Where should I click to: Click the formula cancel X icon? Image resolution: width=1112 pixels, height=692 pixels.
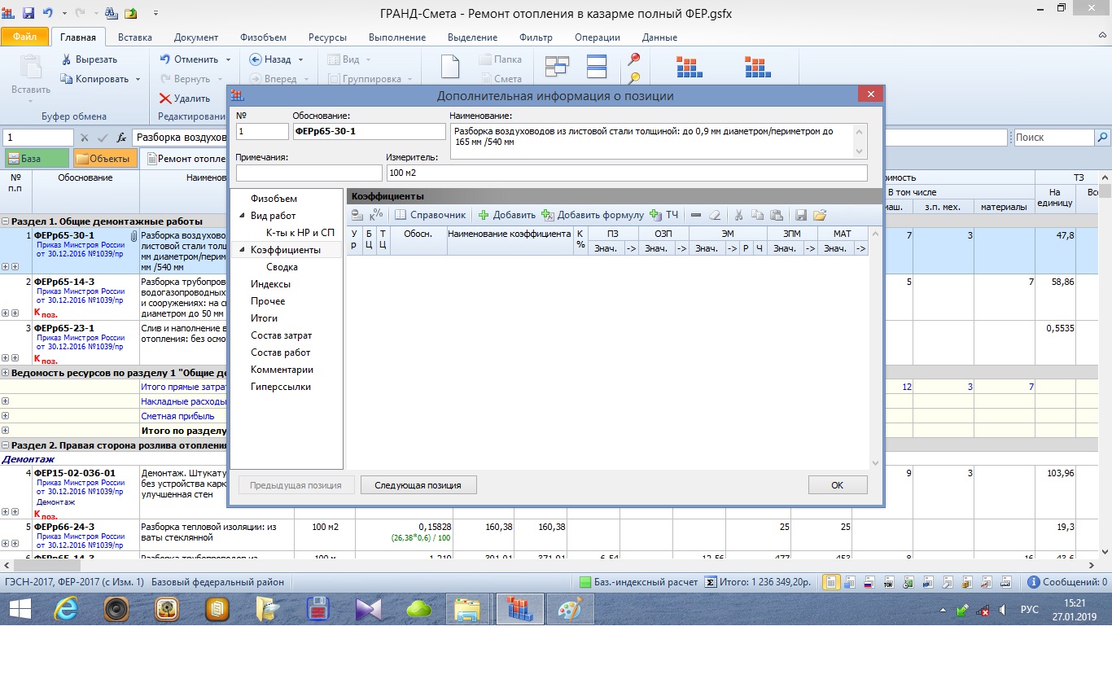(84, 138)
